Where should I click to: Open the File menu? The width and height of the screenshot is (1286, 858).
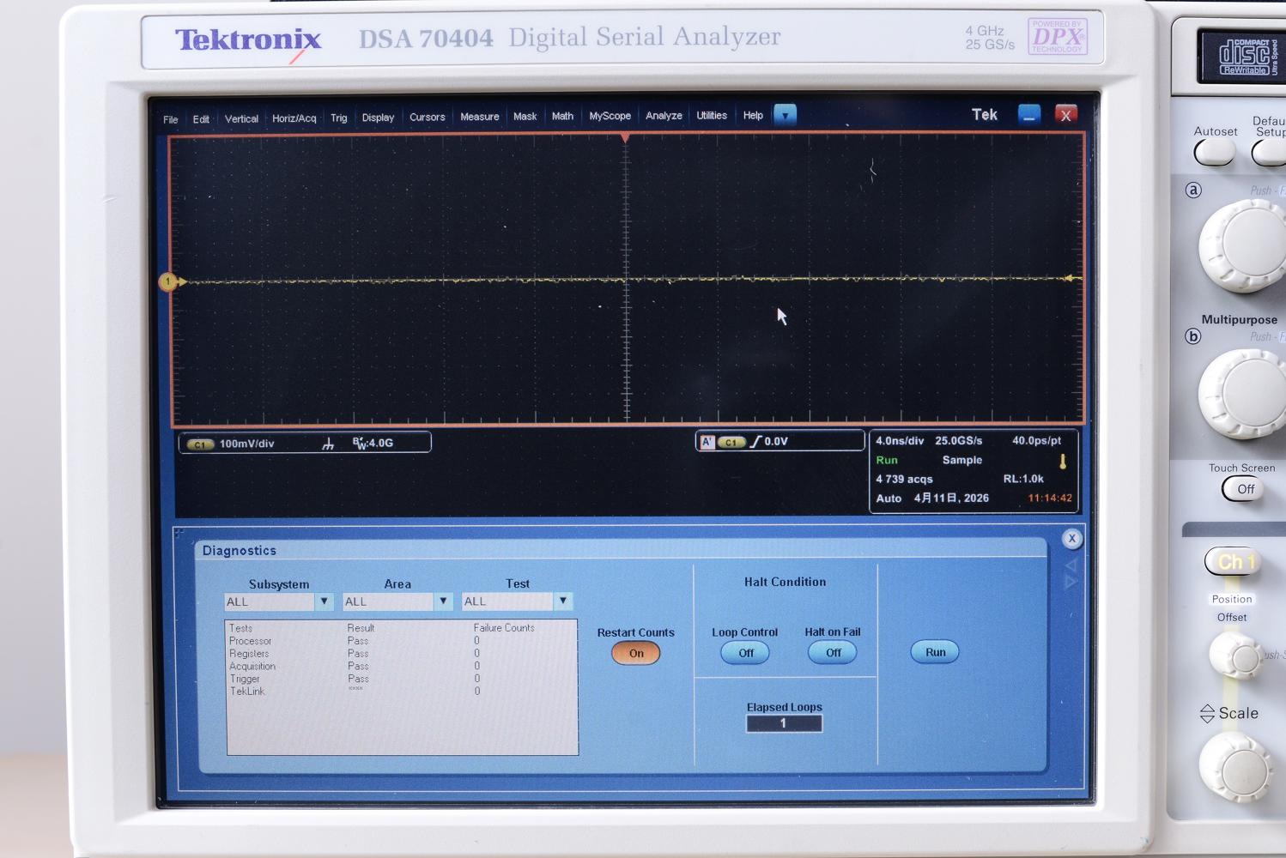point(171,119)
